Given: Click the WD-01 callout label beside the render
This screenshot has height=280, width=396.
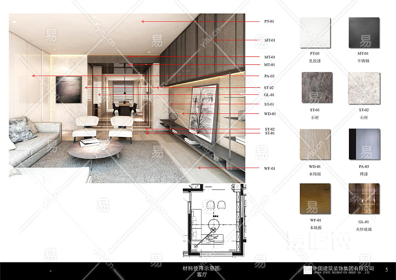Looking at the screenshot, I should coord(270,114).
